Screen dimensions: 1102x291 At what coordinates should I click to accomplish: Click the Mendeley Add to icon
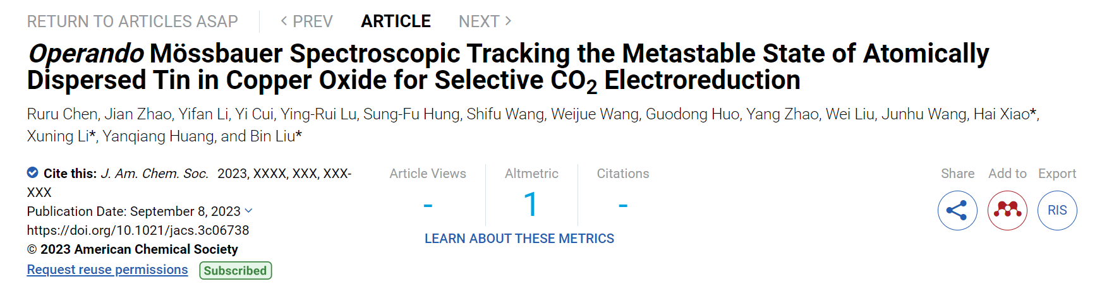tap(1007, 210)
